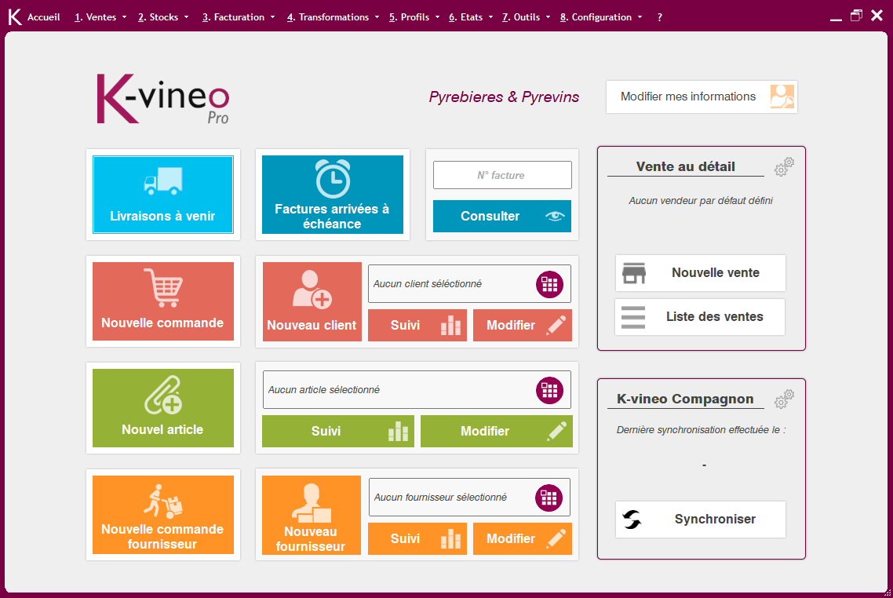Click the Nouvel article paperclip tile

point(163,408)
